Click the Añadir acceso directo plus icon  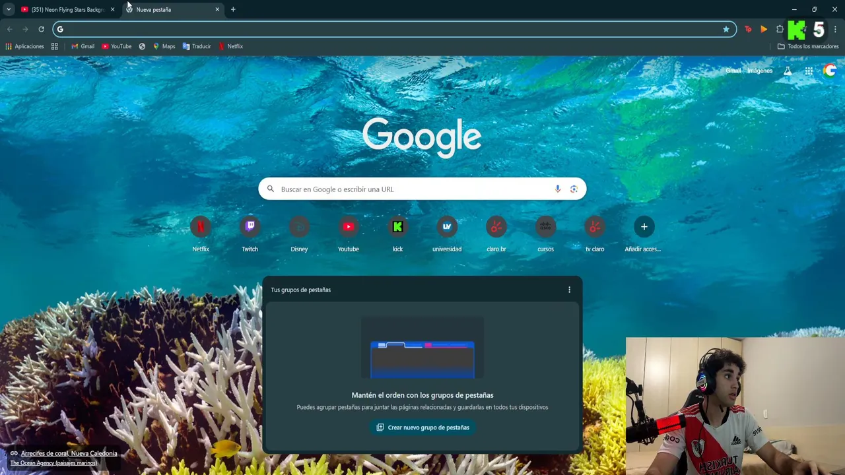click(x=644, y=227)
